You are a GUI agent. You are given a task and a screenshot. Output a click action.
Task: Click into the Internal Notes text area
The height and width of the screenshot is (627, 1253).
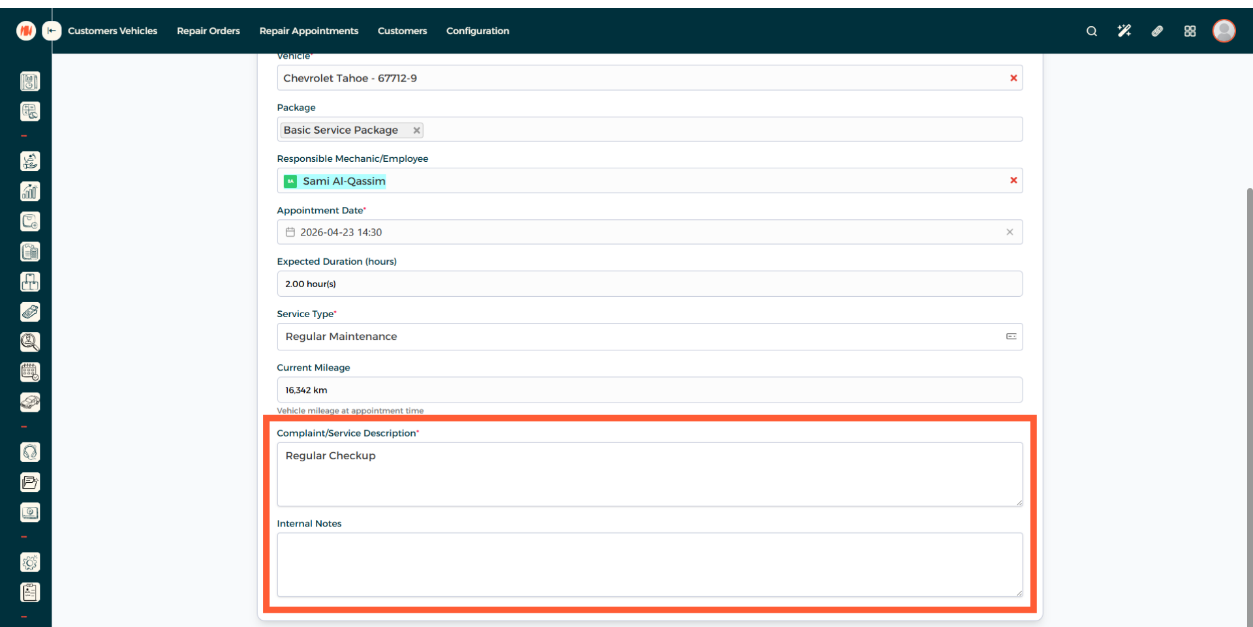[x=649, y=564]
